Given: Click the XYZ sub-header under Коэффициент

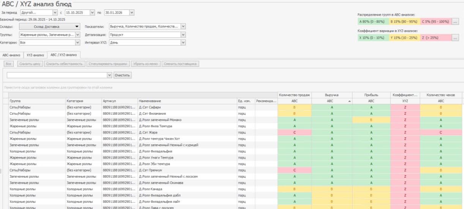Looking at the screenshot, I should (x=405, y=101).
